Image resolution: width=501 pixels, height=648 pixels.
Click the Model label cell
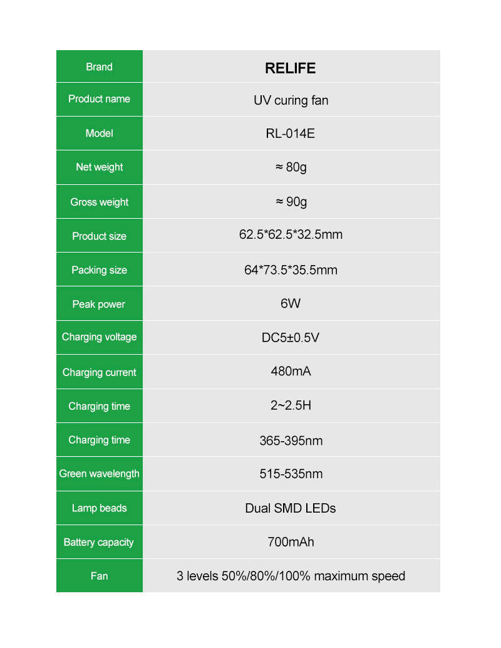(99, 133)
